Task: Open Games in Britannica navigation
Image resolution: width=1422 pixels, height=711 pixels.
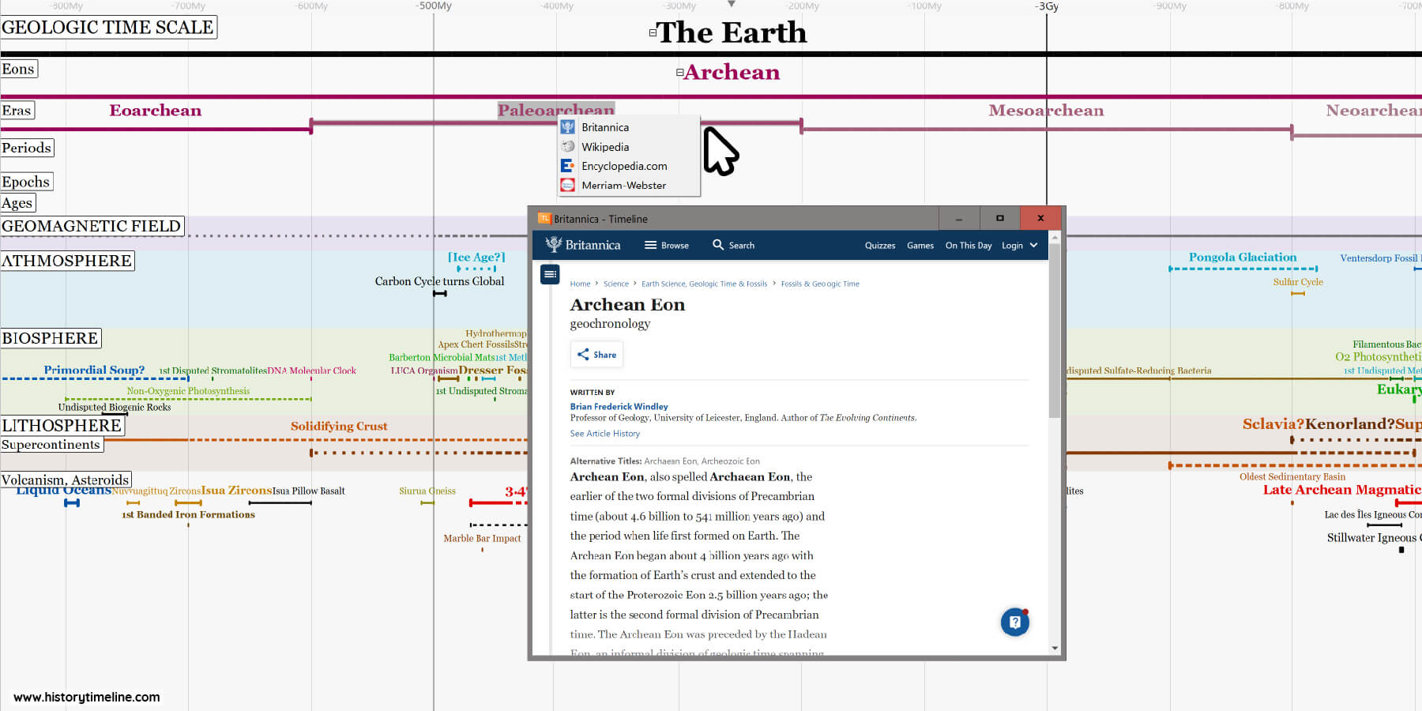Action: (x=920, y=246)
